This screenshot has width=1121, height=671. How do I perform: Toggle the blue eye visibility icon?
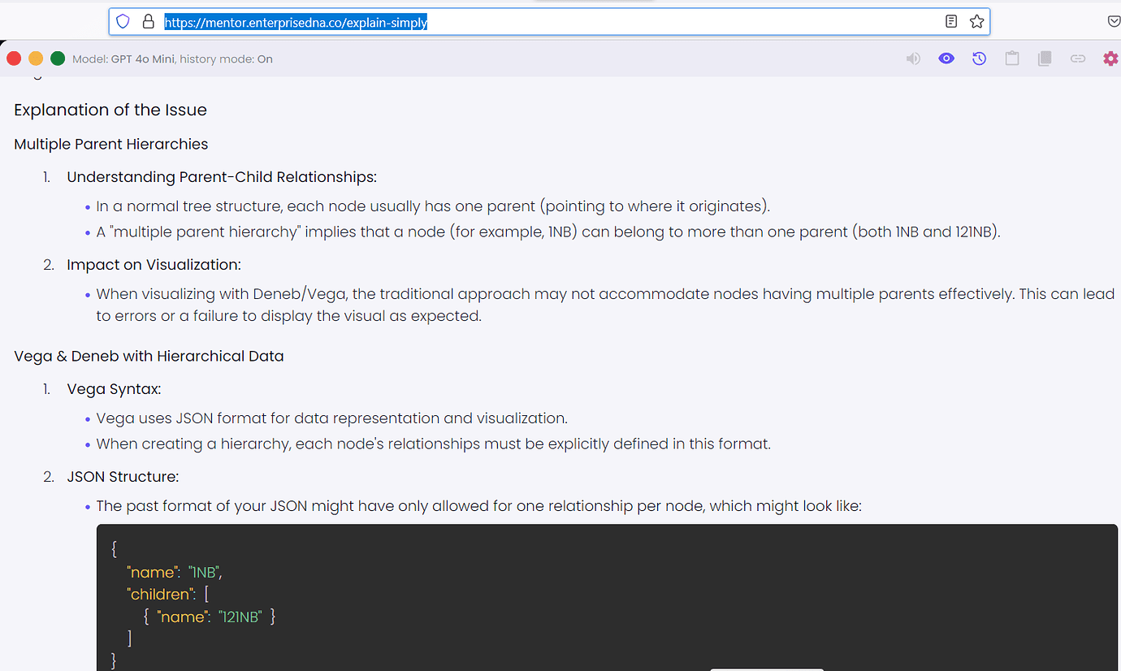[946, 58]
